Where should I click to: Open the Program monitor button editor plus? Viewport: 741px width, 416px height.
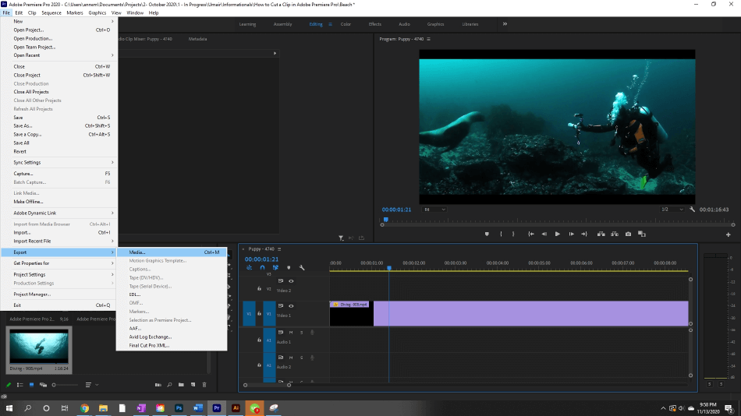click(x=729, y=234)
